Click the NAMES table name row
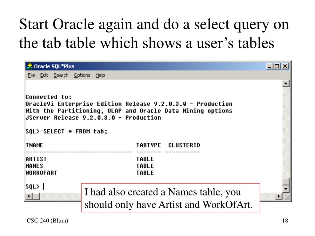315x236 pixels. [34, 166]
